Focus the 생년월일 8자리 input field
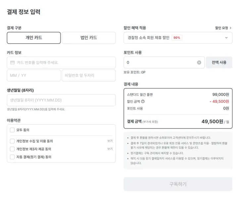 [x=61, y=100]
